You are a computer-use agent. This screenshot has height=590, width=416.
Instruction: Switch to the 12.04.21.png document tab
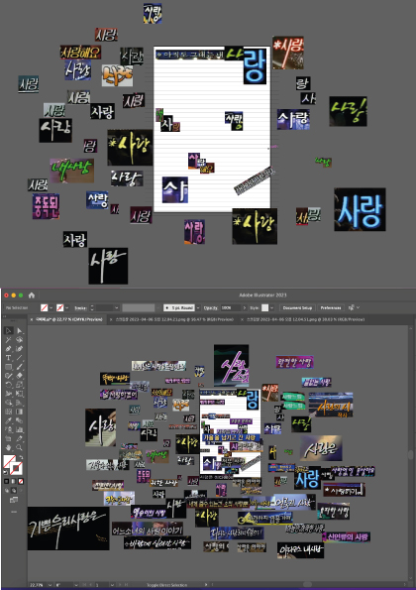coord(174,319)
